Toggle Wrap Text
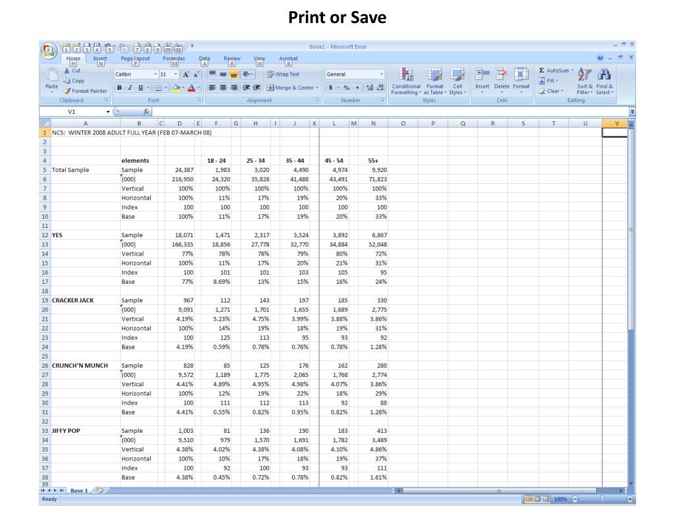Screen dimensions: 675x506 tap(283, 74)
